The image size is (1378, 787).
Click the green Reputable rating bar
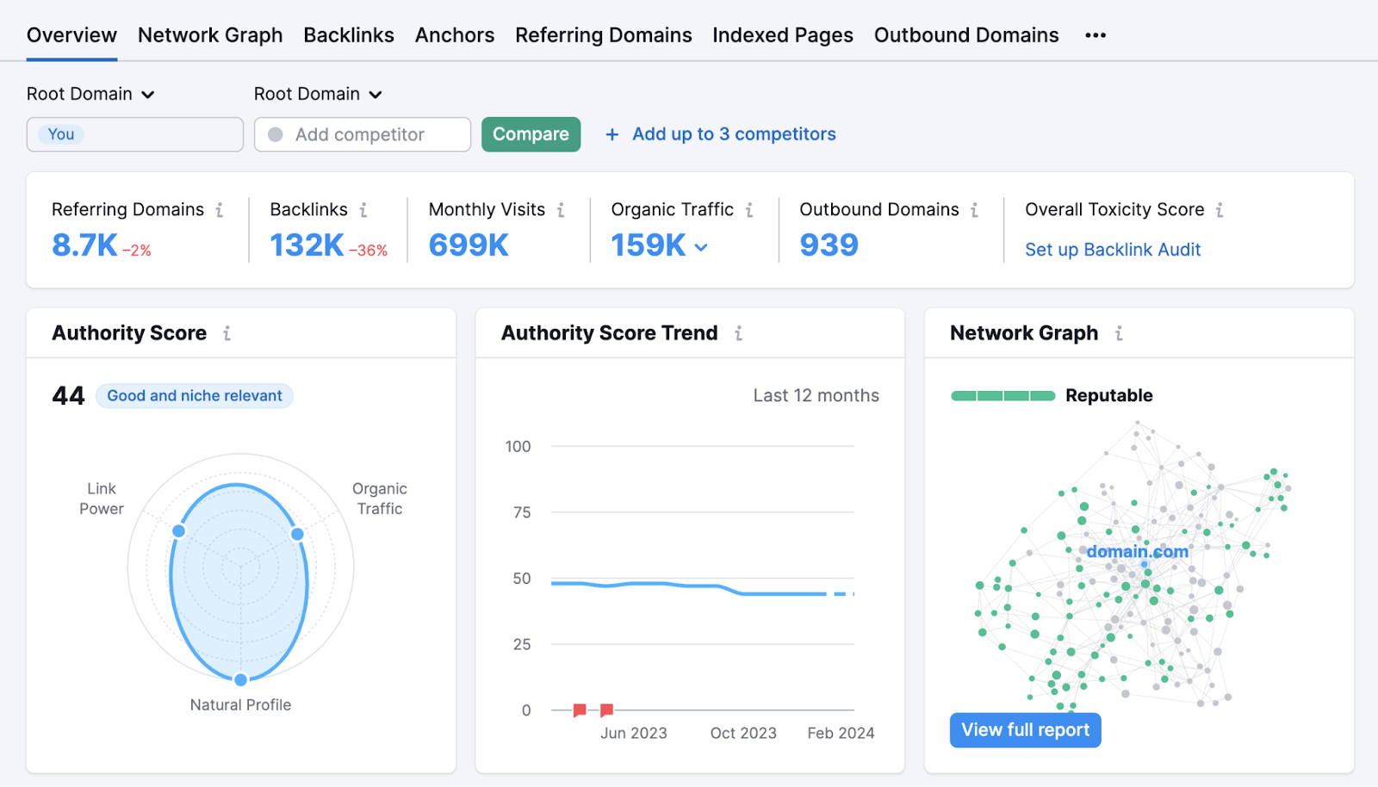(1002, 395)
